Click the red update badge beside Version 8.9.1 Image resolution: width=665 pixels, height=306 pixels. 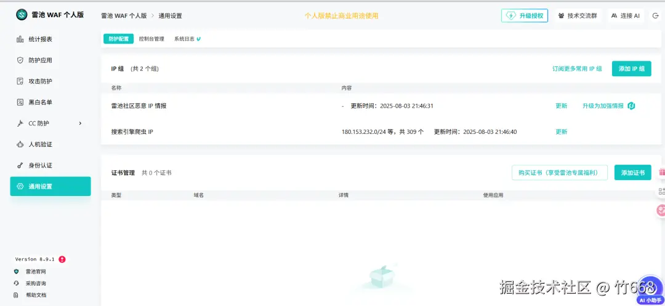62,259
